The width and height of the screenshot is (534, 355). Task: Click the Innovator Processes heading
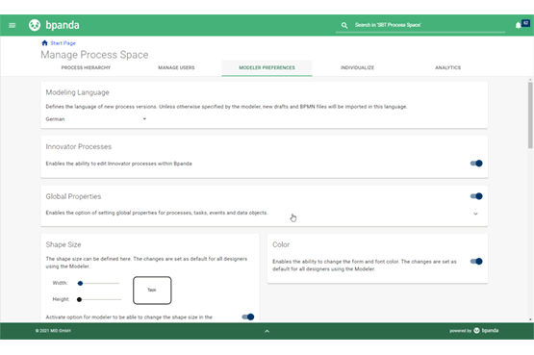[x=79, y=146]
